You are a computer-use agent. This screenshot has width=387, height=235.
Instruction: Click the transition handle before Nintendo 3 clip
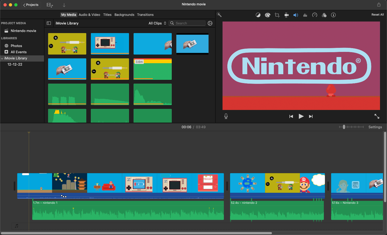point(328,186)
